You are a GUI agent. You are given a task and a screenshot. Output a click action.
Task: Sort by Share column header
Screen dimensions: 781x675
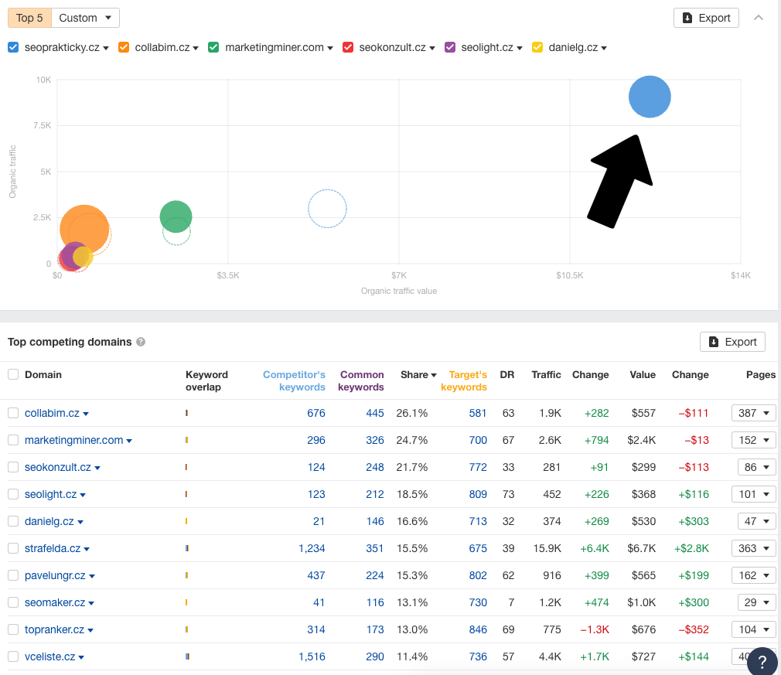418,374
